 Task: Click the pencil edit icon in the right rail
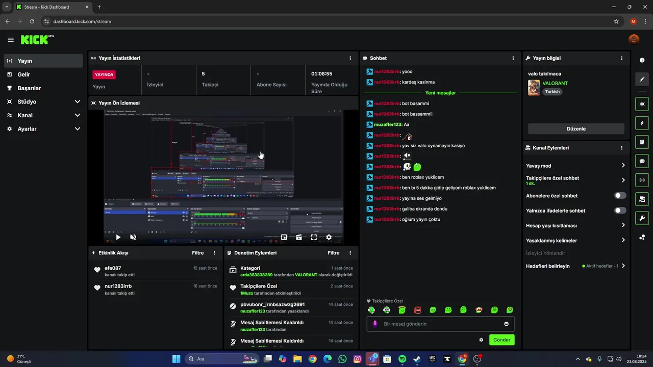[642, 80]
